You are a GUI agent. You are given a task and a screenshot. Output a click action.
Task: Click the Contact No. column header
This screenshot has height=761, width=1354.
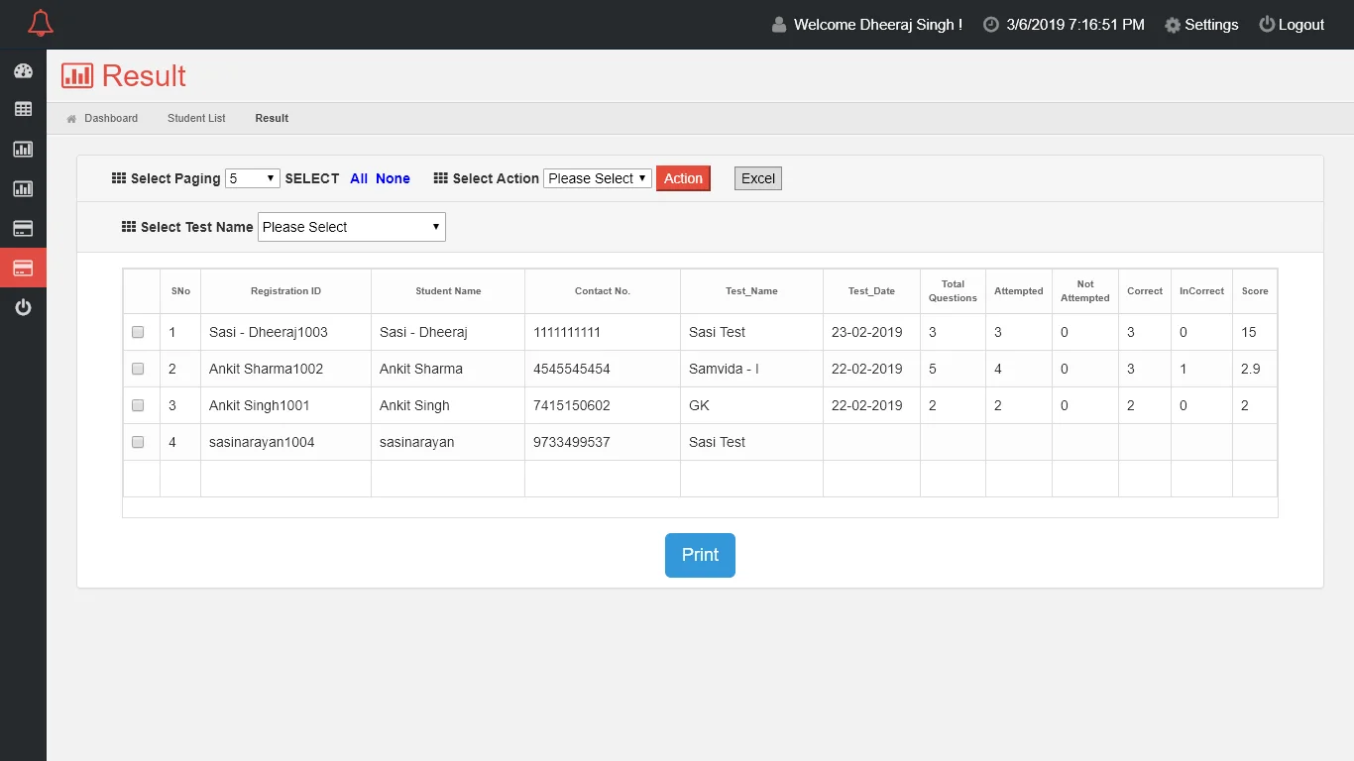pos(603,291)
